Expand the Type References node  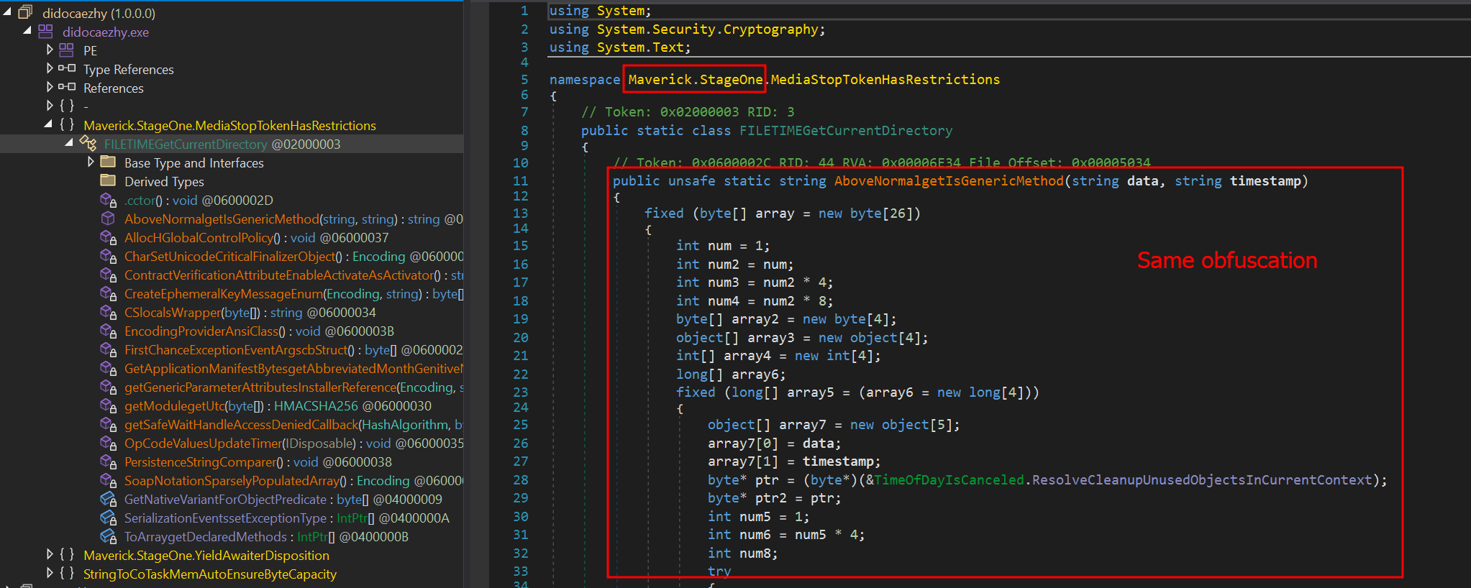[x=50, y=68]
